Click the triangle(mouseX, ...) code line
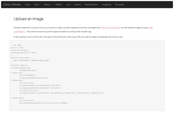174x130 pixels. click(x=62, y=93)
